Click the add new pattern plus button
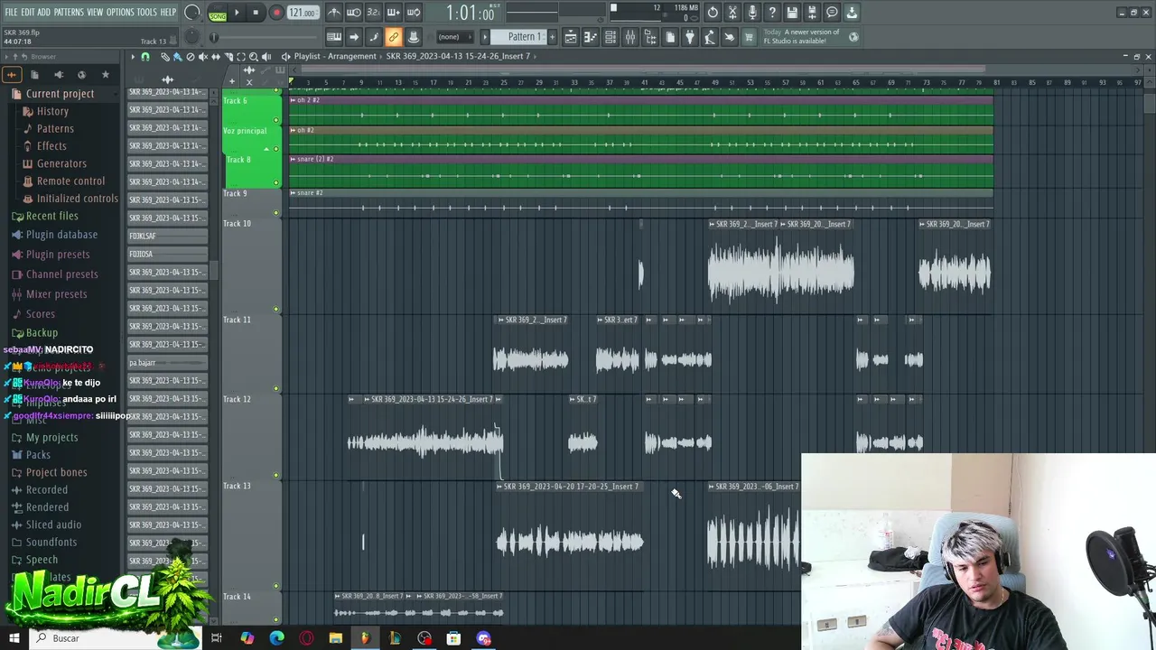Viewport: 1156px width, 650px height. 553,37
